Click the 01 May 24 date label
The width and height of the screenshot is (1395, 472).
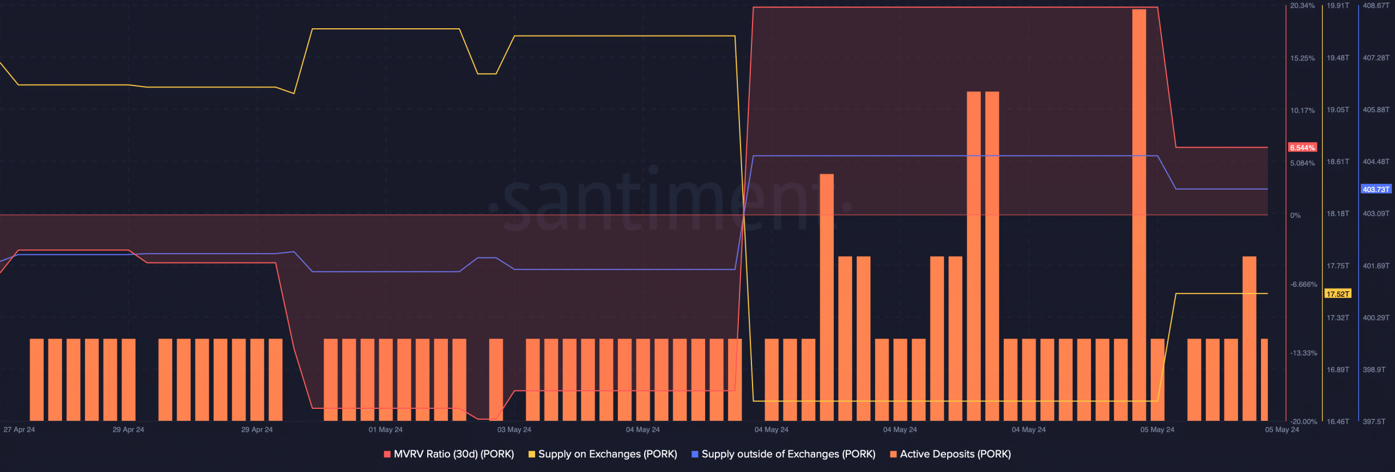tap(385, 430)
